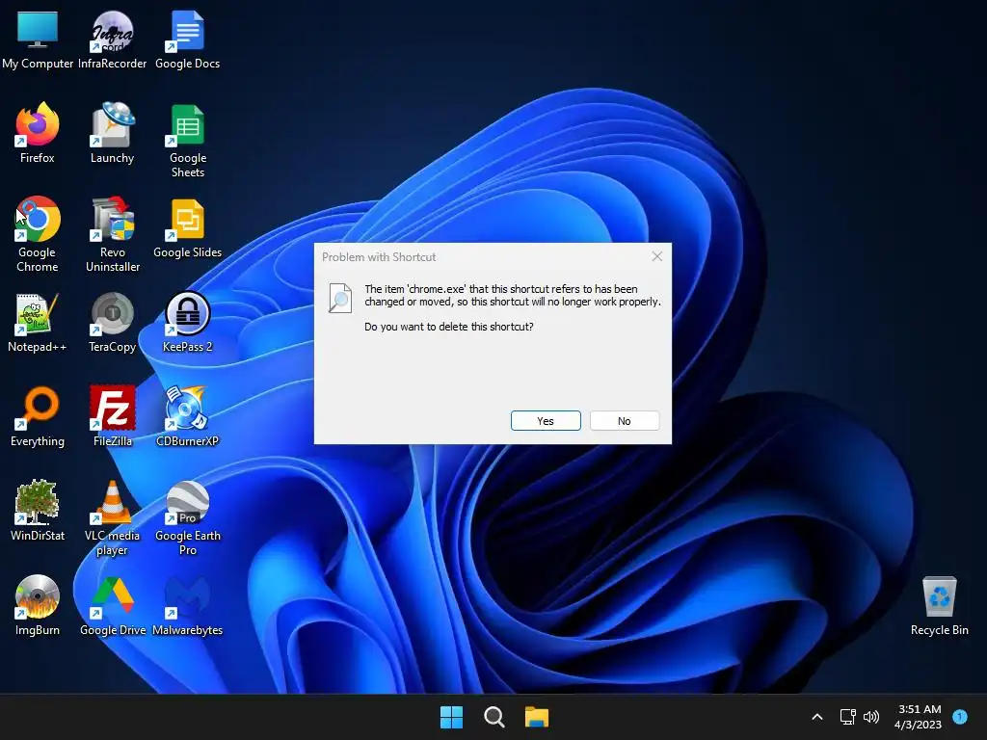
Task: Select the Revo Uninstaller shortcut
Action: pyautogui.click(x=112, y=234)
